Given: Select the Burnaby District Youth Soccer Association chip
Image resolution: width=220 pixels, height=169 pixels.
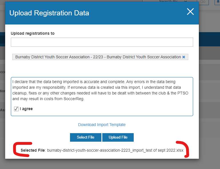Looking at the screenshot, I should [98, 57].
